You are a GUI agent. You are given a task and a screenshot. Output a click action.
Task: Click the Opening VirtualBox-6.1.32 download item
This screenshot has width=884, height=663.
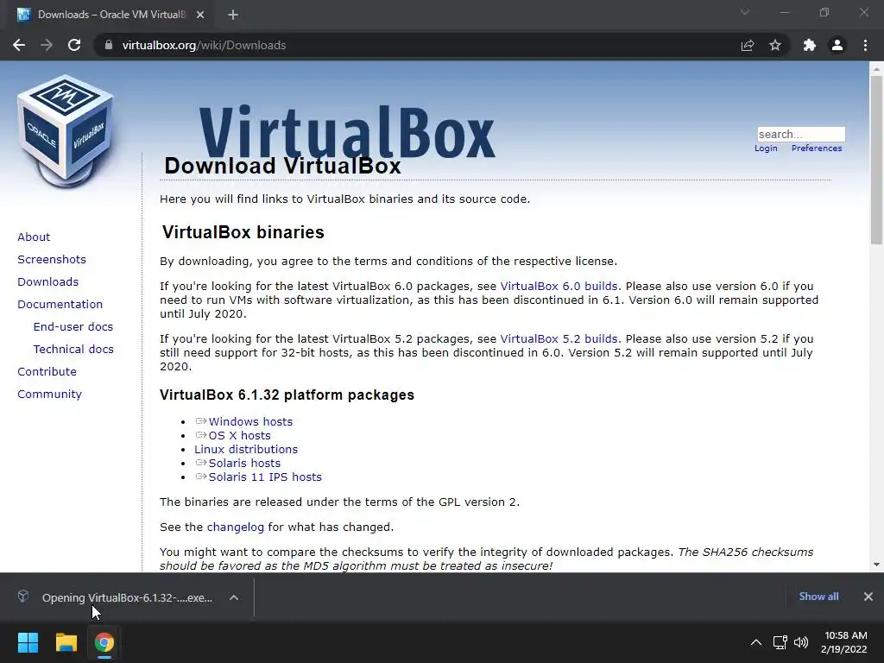(x=127, y=597)
